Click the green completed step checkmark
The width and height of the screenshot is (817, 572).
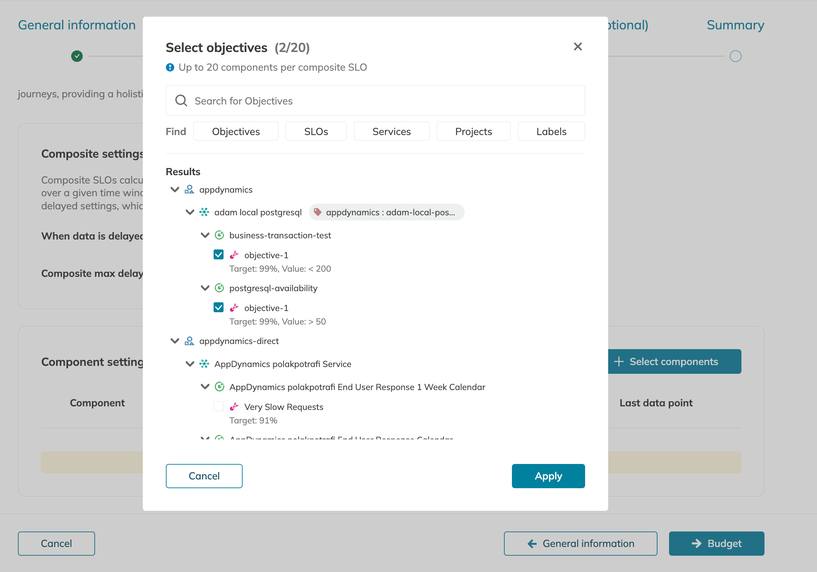[77, 56]
